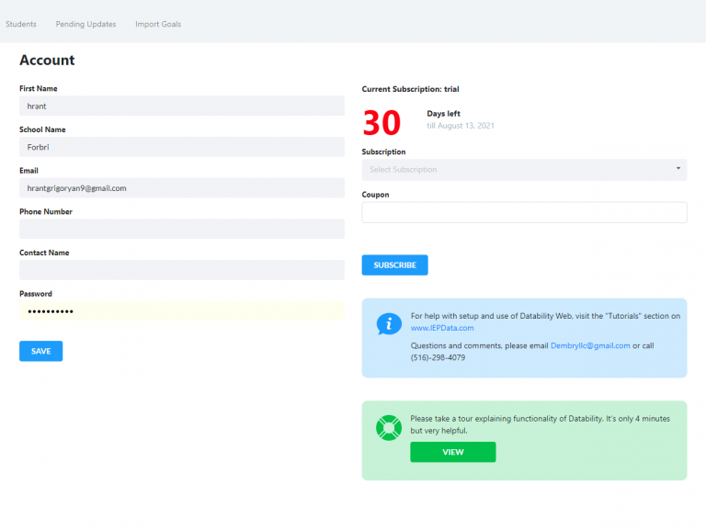Open the Students tab
The height and width of the screenshot is (529, 706).
click(21, 24)
